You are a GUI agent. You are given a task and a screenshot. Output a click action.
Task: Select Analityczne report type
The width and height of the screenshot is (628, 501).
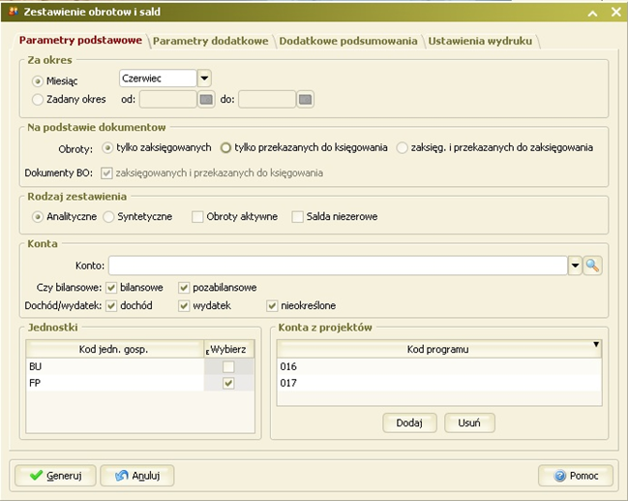(x=37, y=217)
